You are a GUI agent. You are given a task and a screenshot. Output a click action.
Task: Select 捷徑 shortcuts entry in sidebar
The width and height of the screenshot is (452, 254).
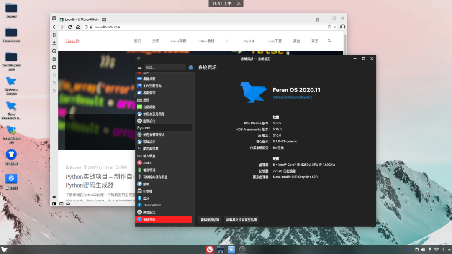[x=164, y=100]
